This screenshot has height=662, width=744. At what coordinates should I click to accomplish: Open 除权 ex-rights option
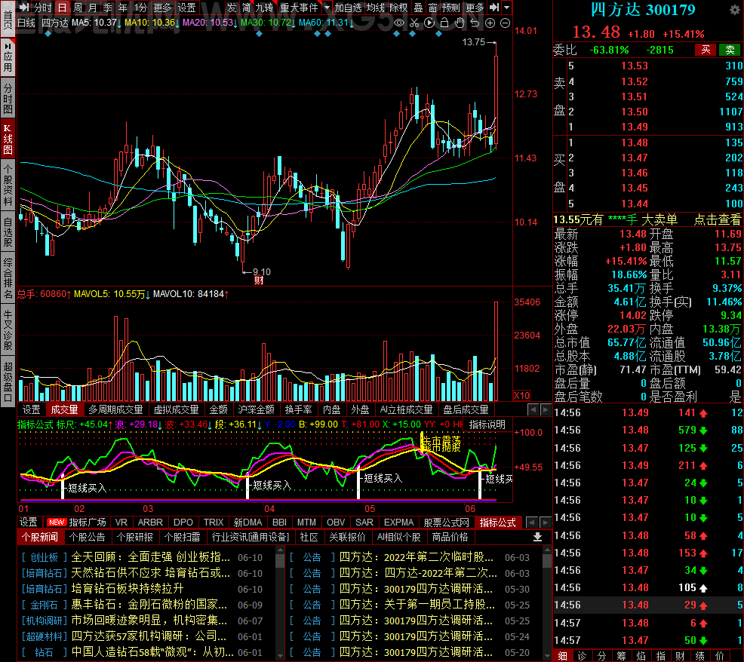[398, 8]
